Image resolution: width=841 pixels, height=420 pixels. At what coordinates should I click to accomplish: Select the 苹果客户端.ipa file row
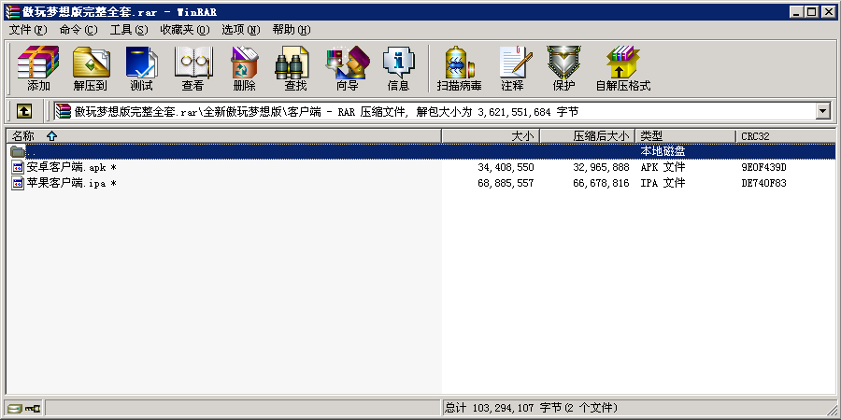[x=65, y=183]
